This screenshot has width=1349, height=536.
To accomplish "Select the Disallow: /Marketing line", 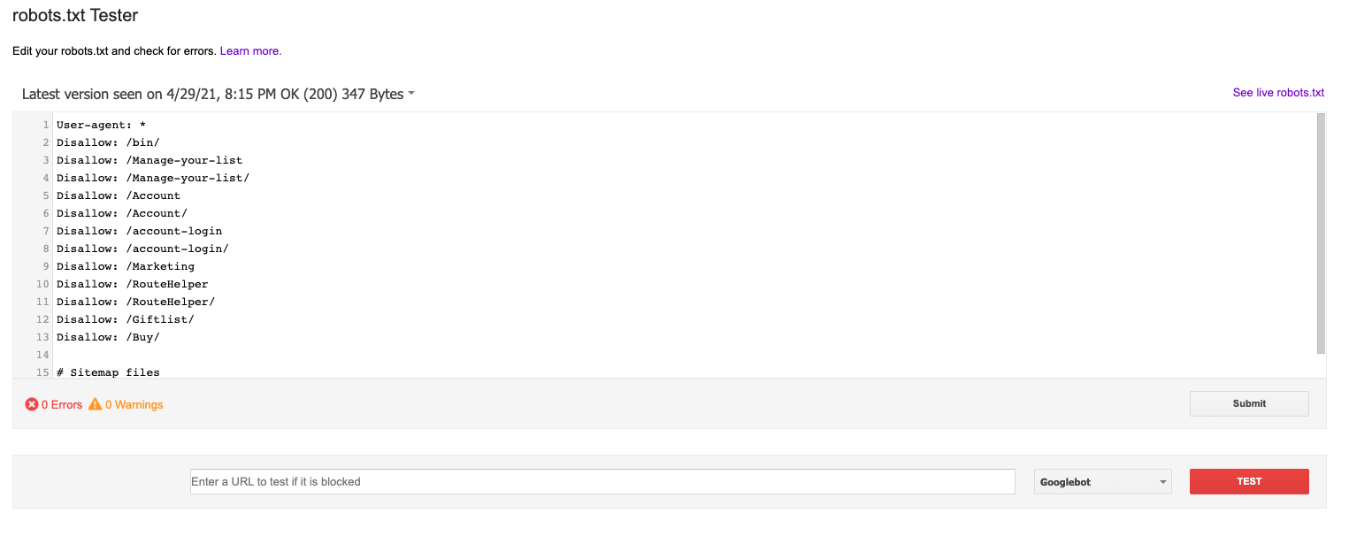I will pos(125,266).
